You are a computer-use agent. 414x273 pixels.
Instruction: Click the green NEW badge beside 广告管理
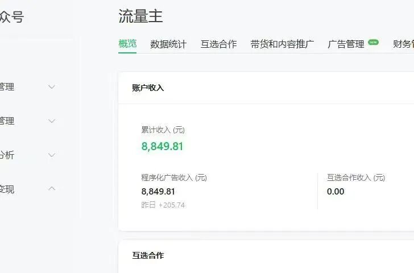pyautogui.click(x=373, y=42)
